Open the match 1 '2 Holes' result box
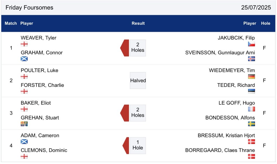This screenshot has width=277, height=164. 138,48
